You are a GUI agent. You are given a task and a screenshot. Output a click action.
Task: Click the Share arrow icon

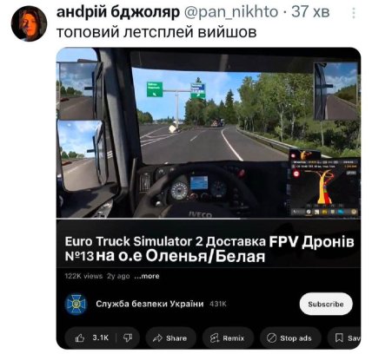point(157,338)
